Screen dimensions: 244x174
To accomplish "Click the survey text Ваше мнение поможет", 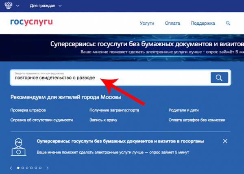I will (113, 152).
